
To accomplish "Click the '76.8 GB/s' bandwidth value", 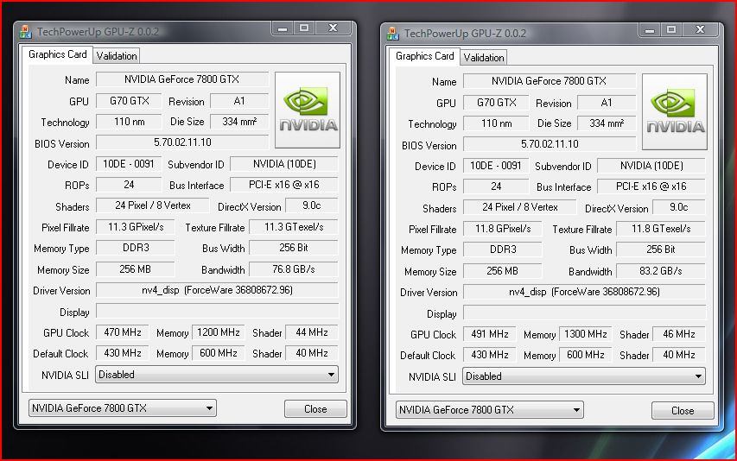I will 293,269.
